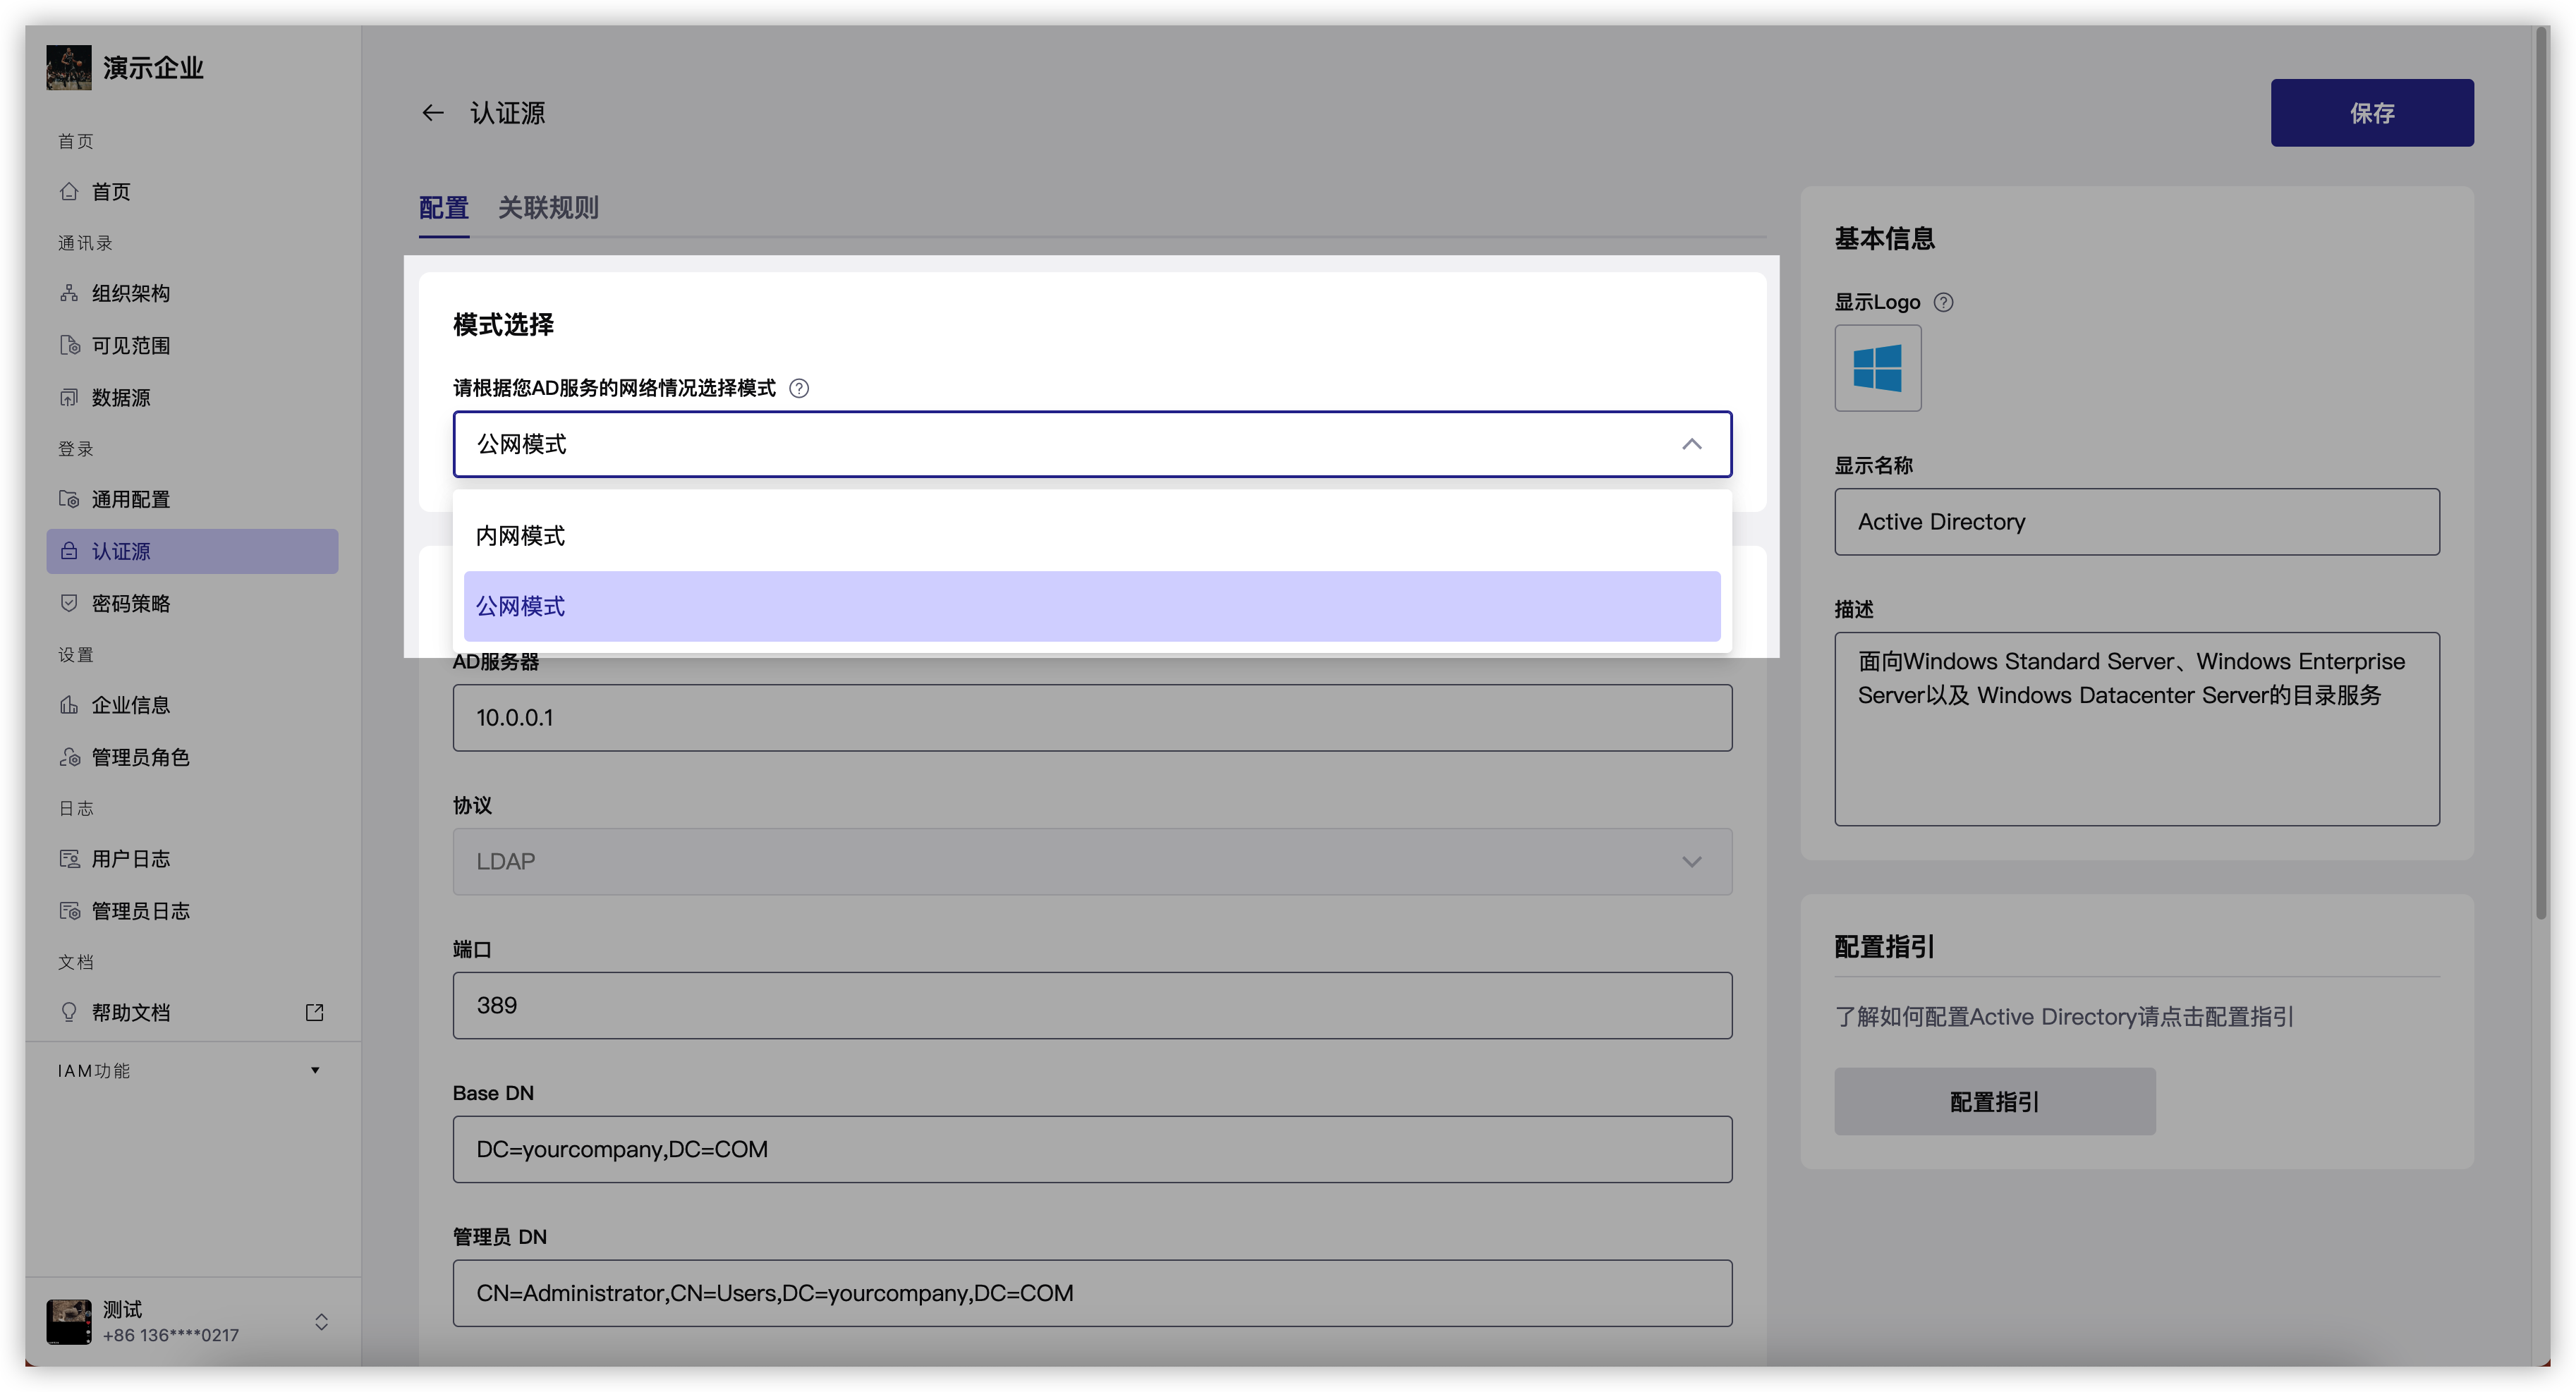Click the 管理员 DN input field
2576x1392 pixels.
[1092, 1293]
